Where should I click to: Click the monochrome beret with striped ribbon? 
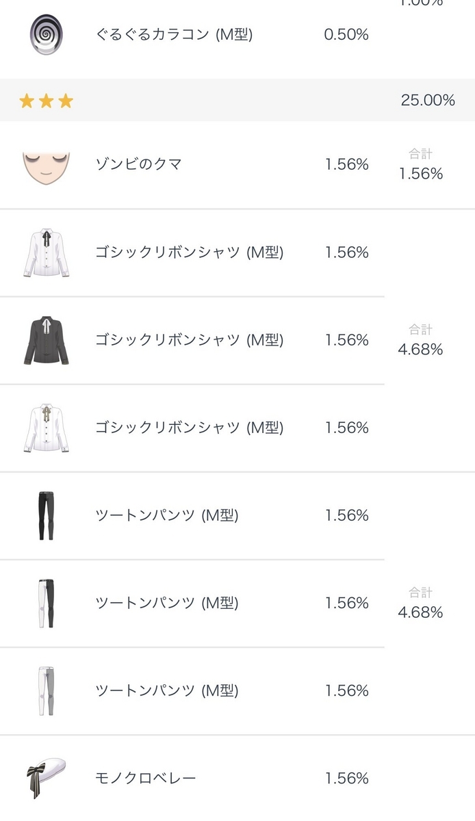coord(47,778)
